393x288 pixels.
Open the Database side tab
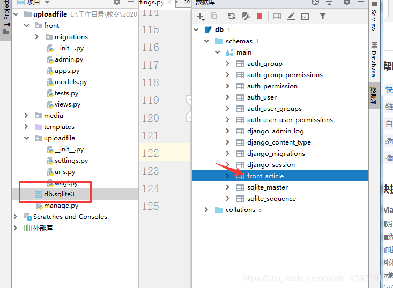coord(374,60)
